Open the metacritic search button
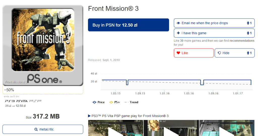This screenshot has width=258, height=136. (43, 129)
